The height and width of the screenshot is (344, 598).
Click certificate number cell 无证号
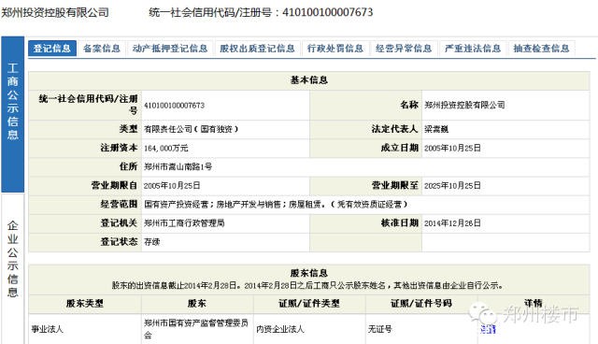380,329
